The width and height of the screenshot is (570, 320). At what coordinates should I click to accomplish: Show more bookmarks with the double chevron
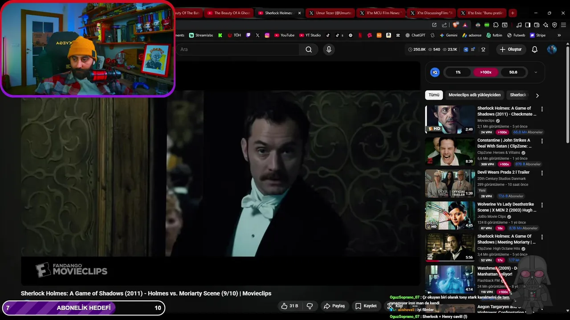(559, 35)
